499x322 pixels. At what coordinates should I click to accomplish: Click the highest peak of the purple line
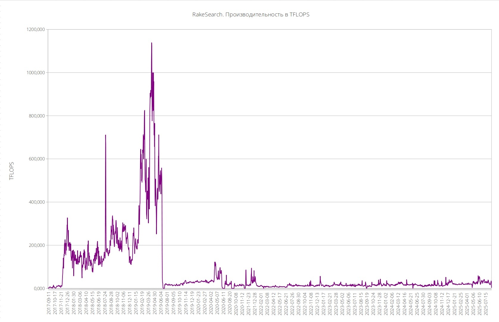click(x=152, y=43)
